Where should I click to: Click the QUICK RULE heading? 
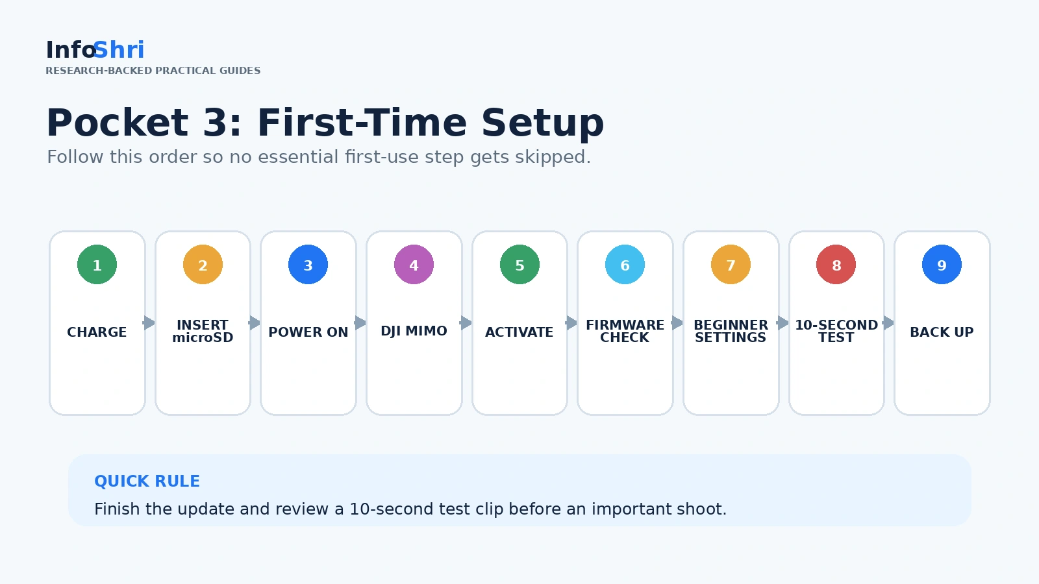[x=147, y=481]
